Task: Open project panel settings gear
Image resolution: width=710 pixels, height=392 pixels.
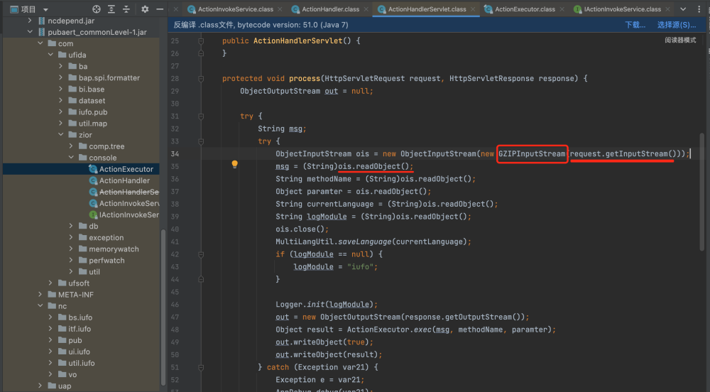Action: tap(145, 9)
